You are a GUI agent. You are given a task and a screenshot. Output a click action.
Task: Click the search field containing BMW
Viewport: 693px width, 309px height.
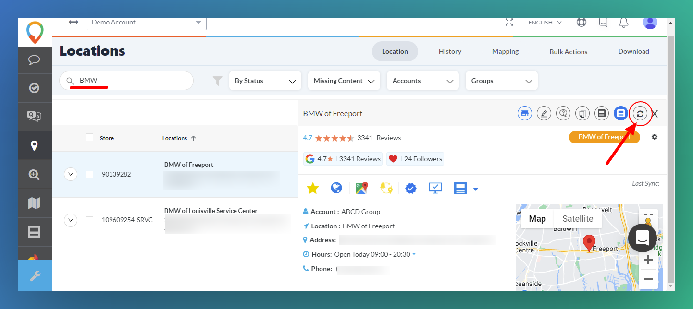click(126, 81)
